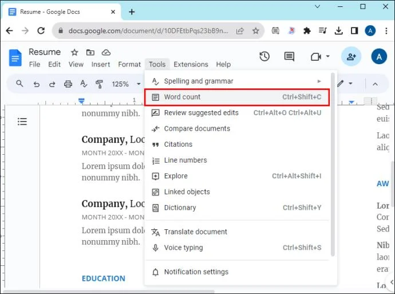Collapse the toolbar with chevron up
Image resolution: width=395 pixels, height=294 pixels.
(376, 84)
